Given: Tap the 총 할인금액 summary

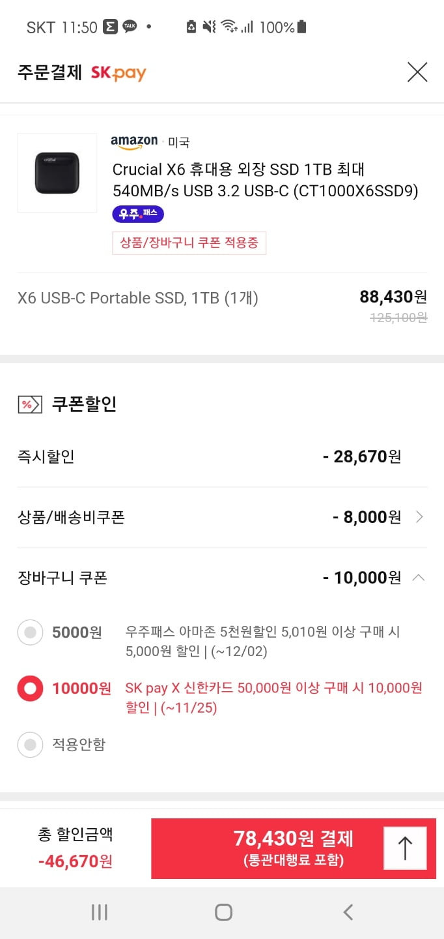Looking at the screenshot, I should pyautogui.click(x=76, y=848).
